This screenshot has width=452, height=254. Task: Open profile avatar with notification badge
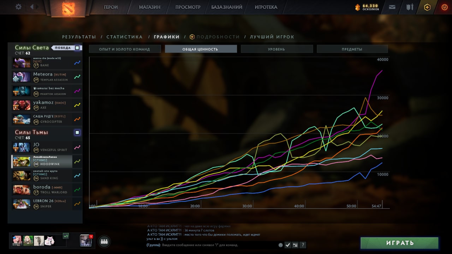tap(86, 241)
